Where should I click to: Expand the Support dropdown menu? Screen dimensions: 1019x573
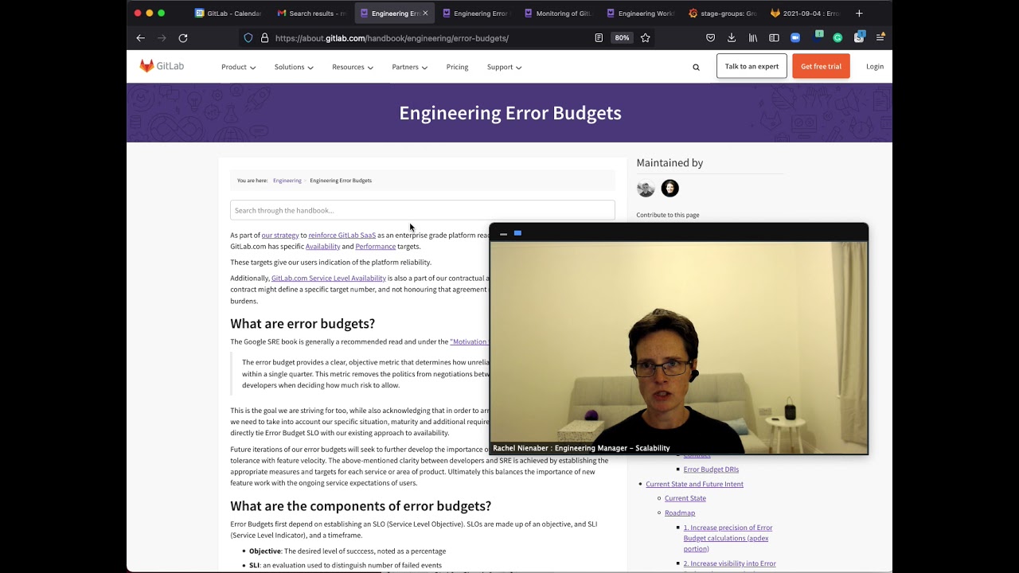click(504, 67)
